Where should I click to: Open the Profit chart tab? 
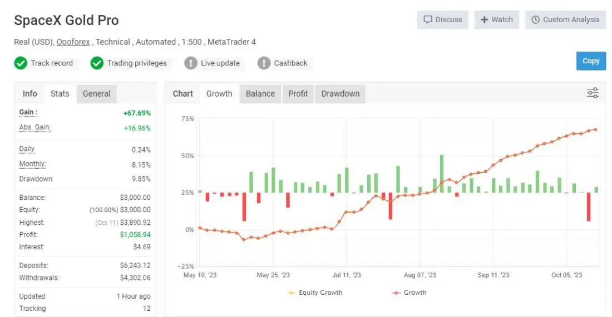coord(298,94)
